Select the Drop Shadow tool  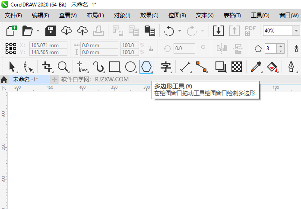coord(221,67)
